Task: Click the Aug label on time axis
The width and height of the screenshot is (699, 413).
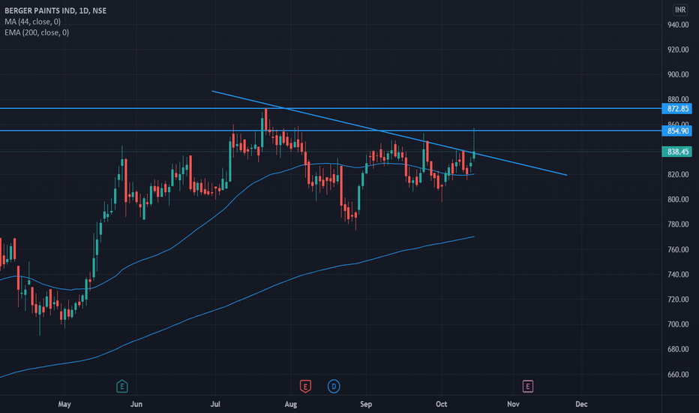Action: [x=291, y=404]
